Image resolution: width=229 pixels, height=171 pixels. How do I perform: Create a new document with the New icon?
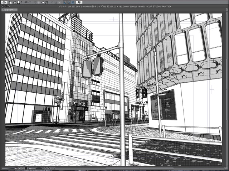pyautogui.click(x=11, y=2)
